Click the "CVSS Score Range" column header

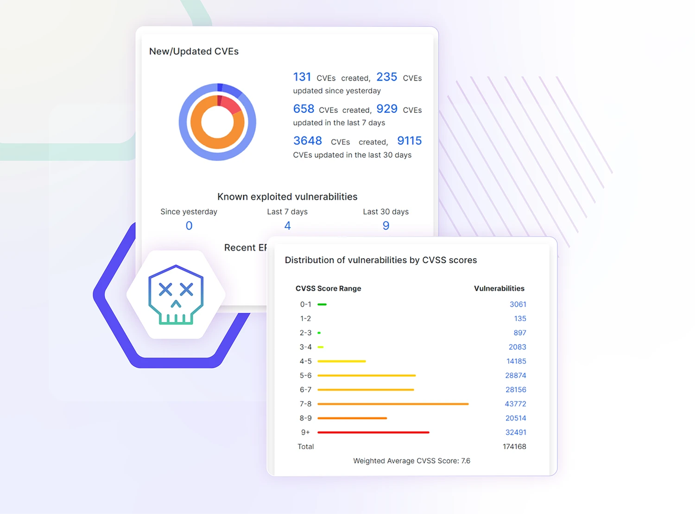(x=328, y=289)
